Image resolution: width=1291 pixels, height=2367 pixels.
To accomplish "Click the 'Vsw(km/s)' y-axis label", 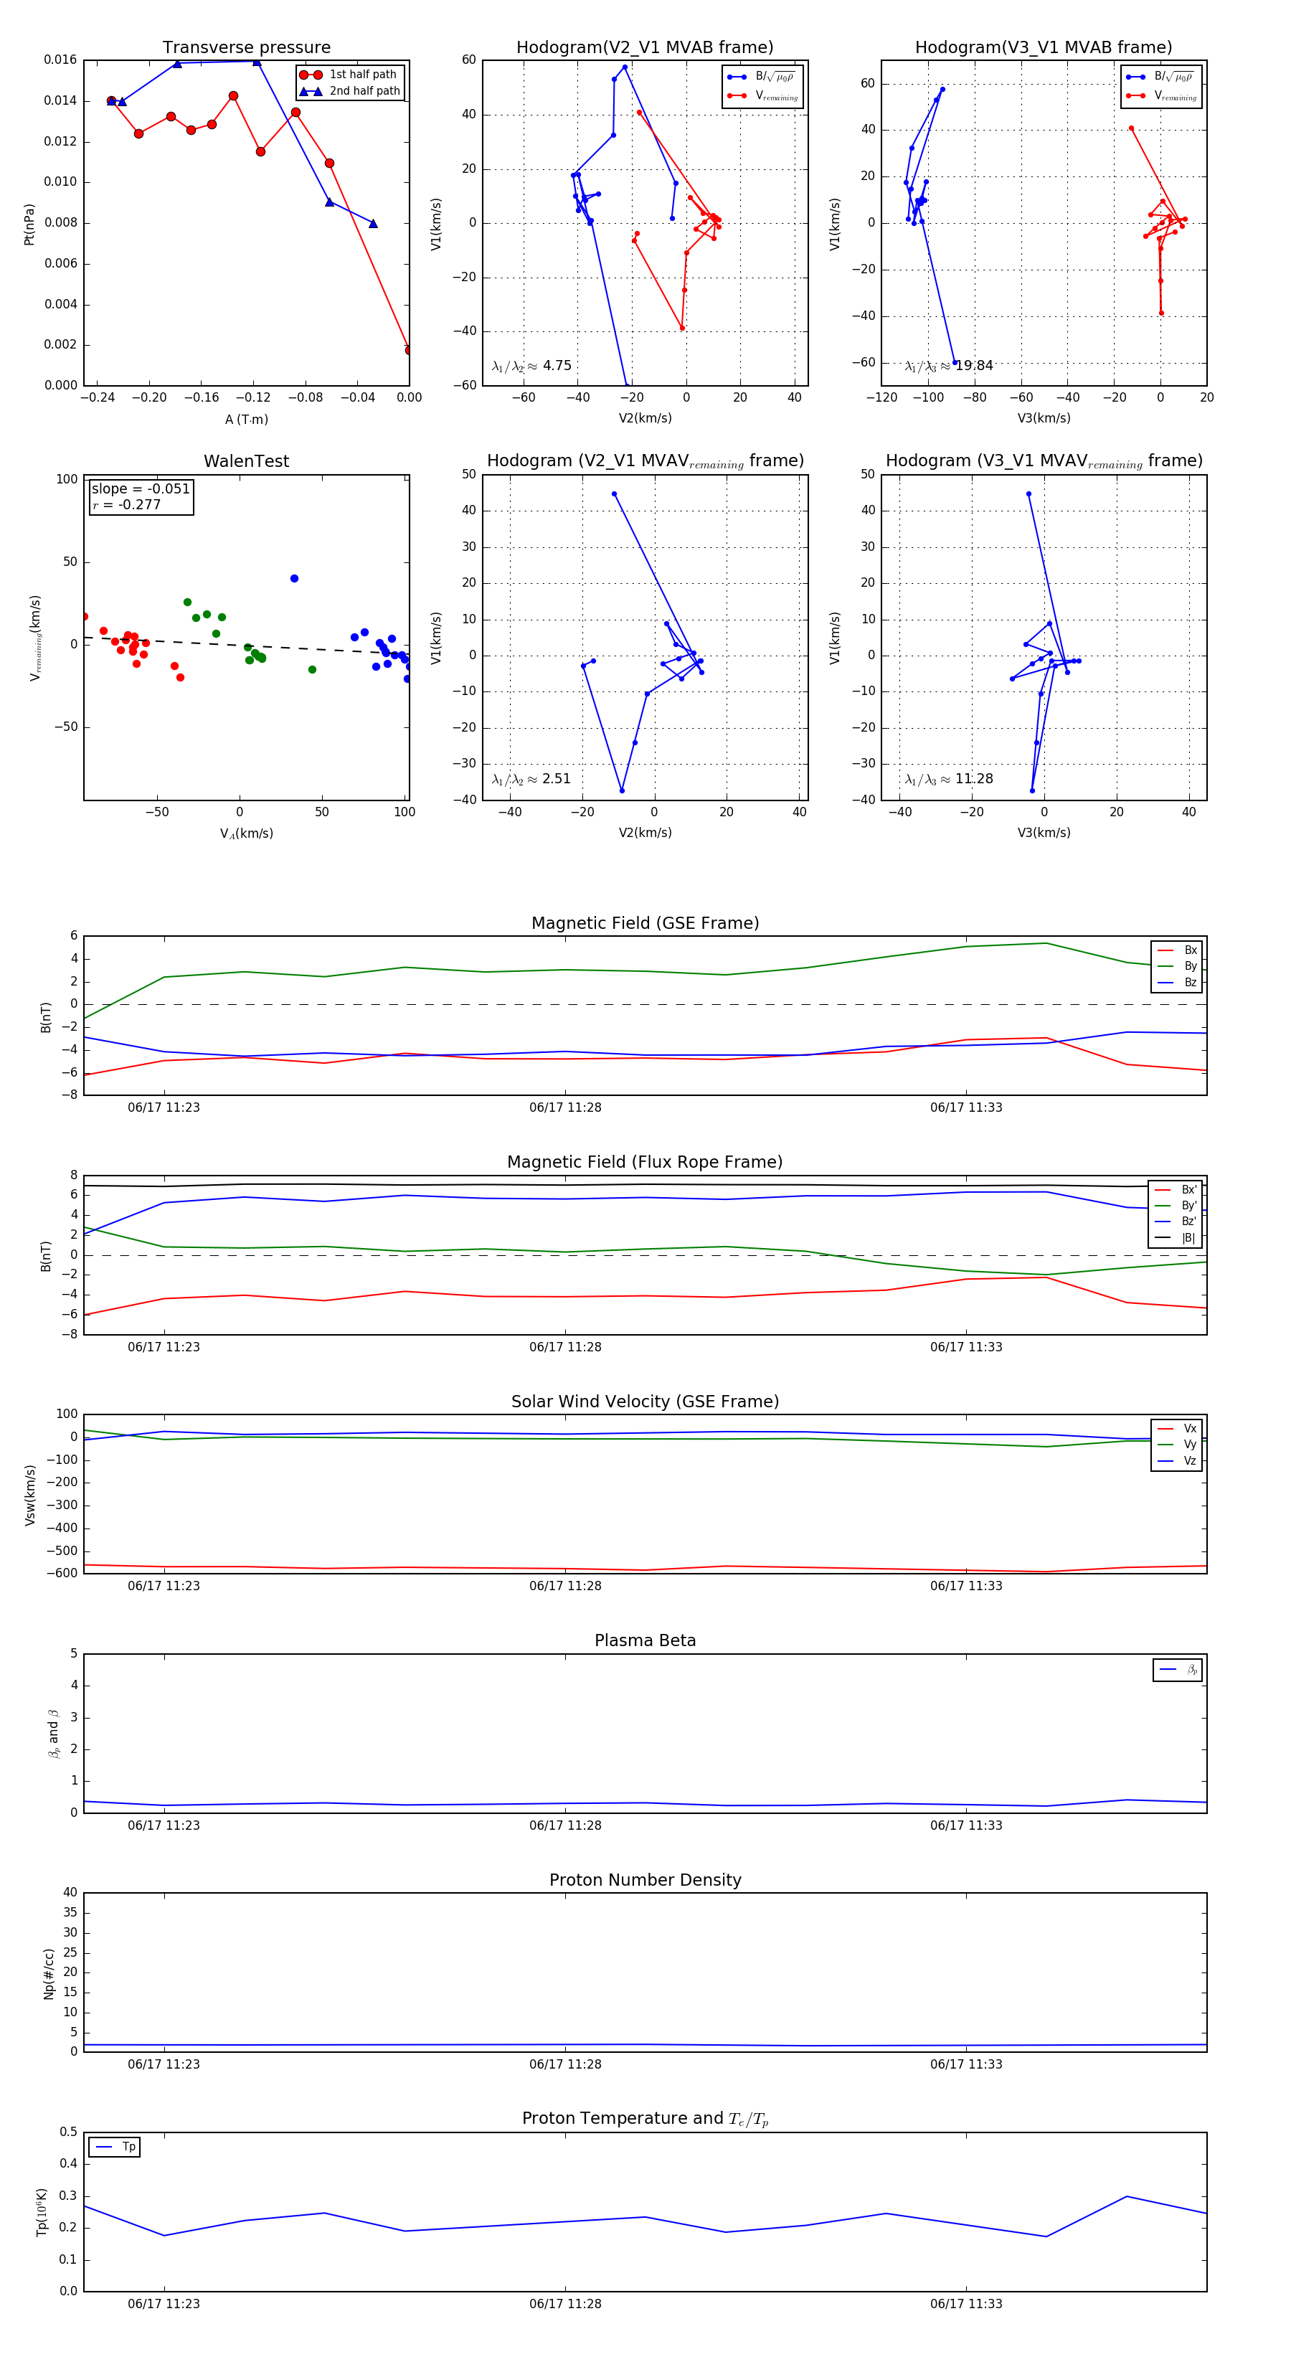I will [x=29, y=1495].
